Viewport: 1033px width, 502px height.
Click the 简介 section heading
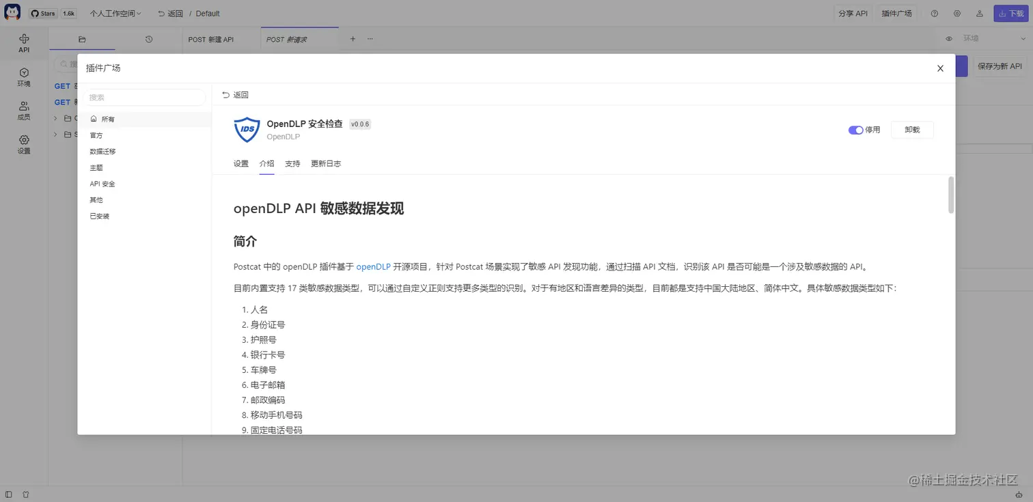[245, 241]
